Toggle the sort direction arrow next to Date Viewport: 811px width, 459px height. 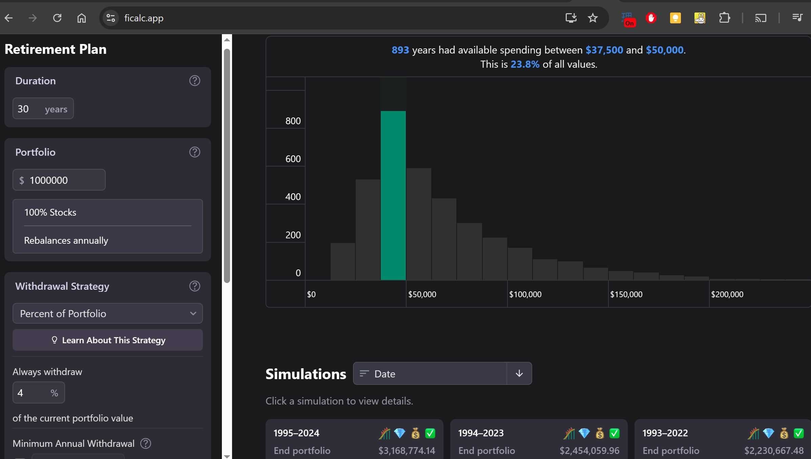519,374
